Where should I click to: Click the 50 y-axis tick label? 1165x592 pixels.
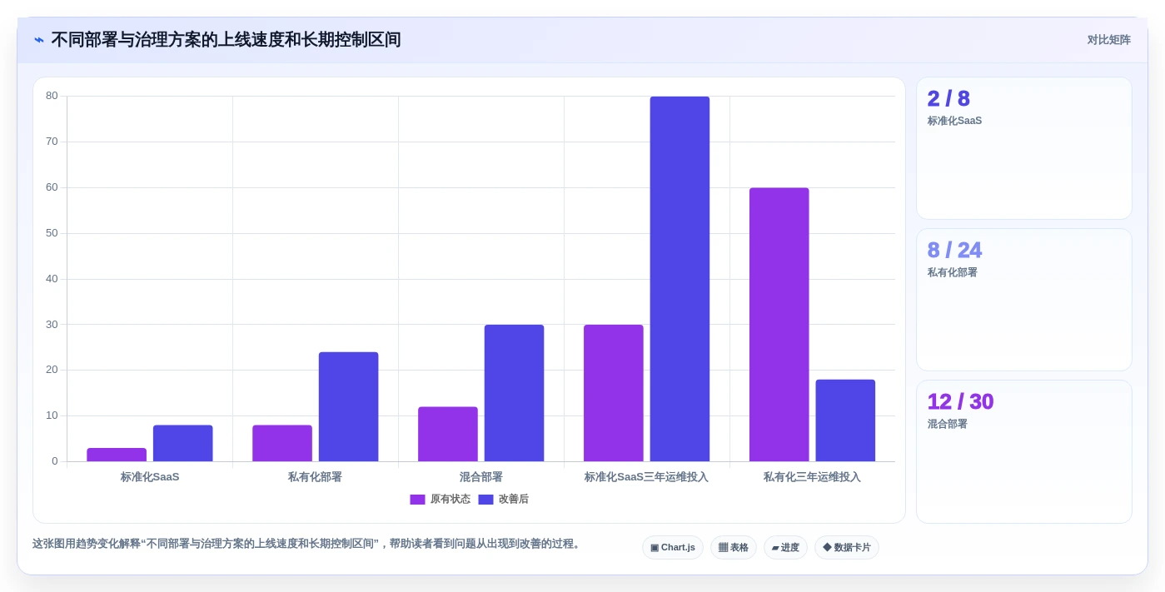pos(52,233)
